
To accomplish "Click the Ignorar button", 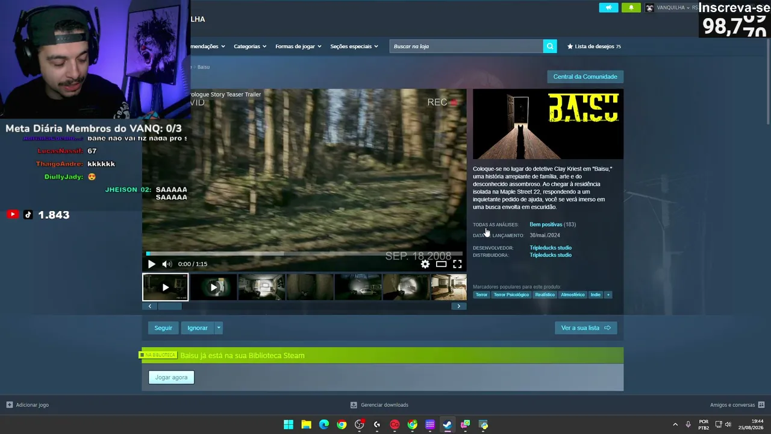I will 198,328.
